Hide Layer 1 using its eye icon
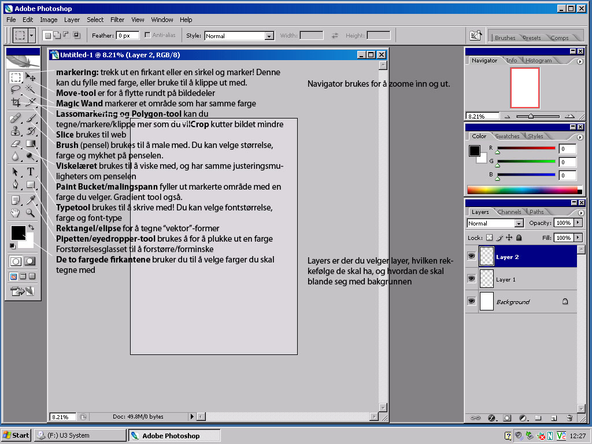Image resolution: width=592 pixels, height=444 pixels. (472, 279)
